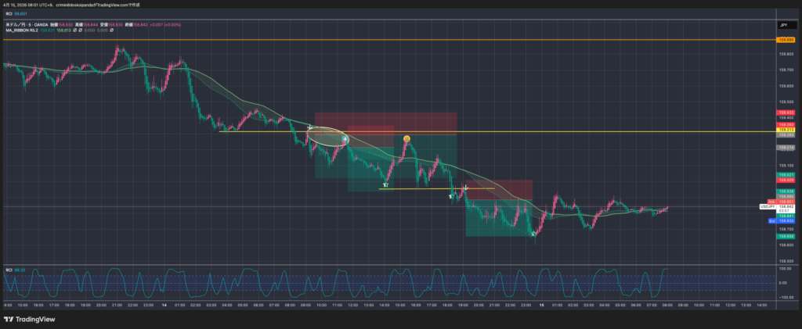Image resolution: width=802 pixels, height=329 pixels.
Task: Select the white ellipse drawing on chart
Action: coord(327,128)
